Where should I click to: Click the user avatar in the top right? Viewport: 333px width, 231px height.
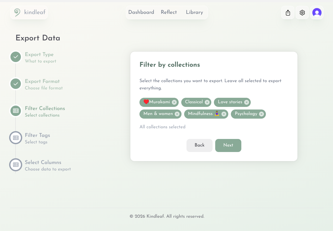coord(317,12)
